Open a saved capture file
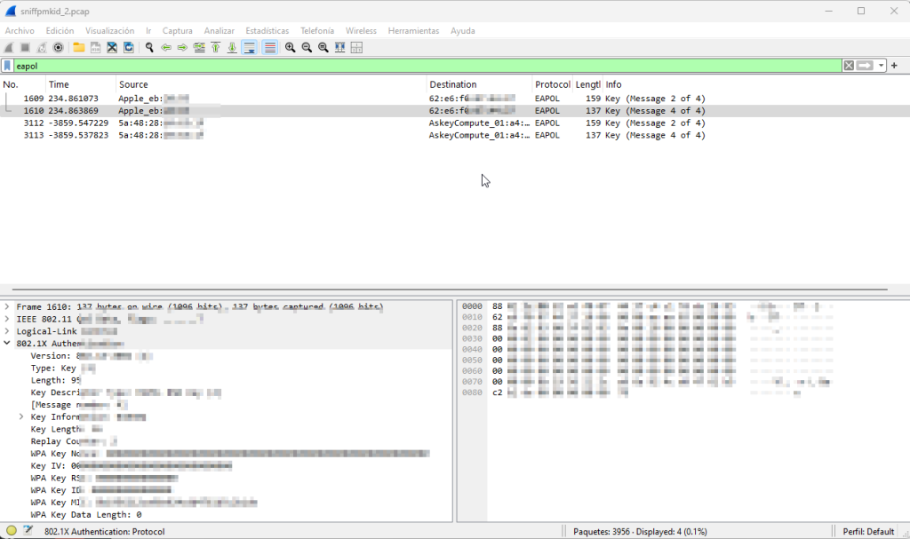The width and height of the screenshot is (910, 539). coord(78,47)
